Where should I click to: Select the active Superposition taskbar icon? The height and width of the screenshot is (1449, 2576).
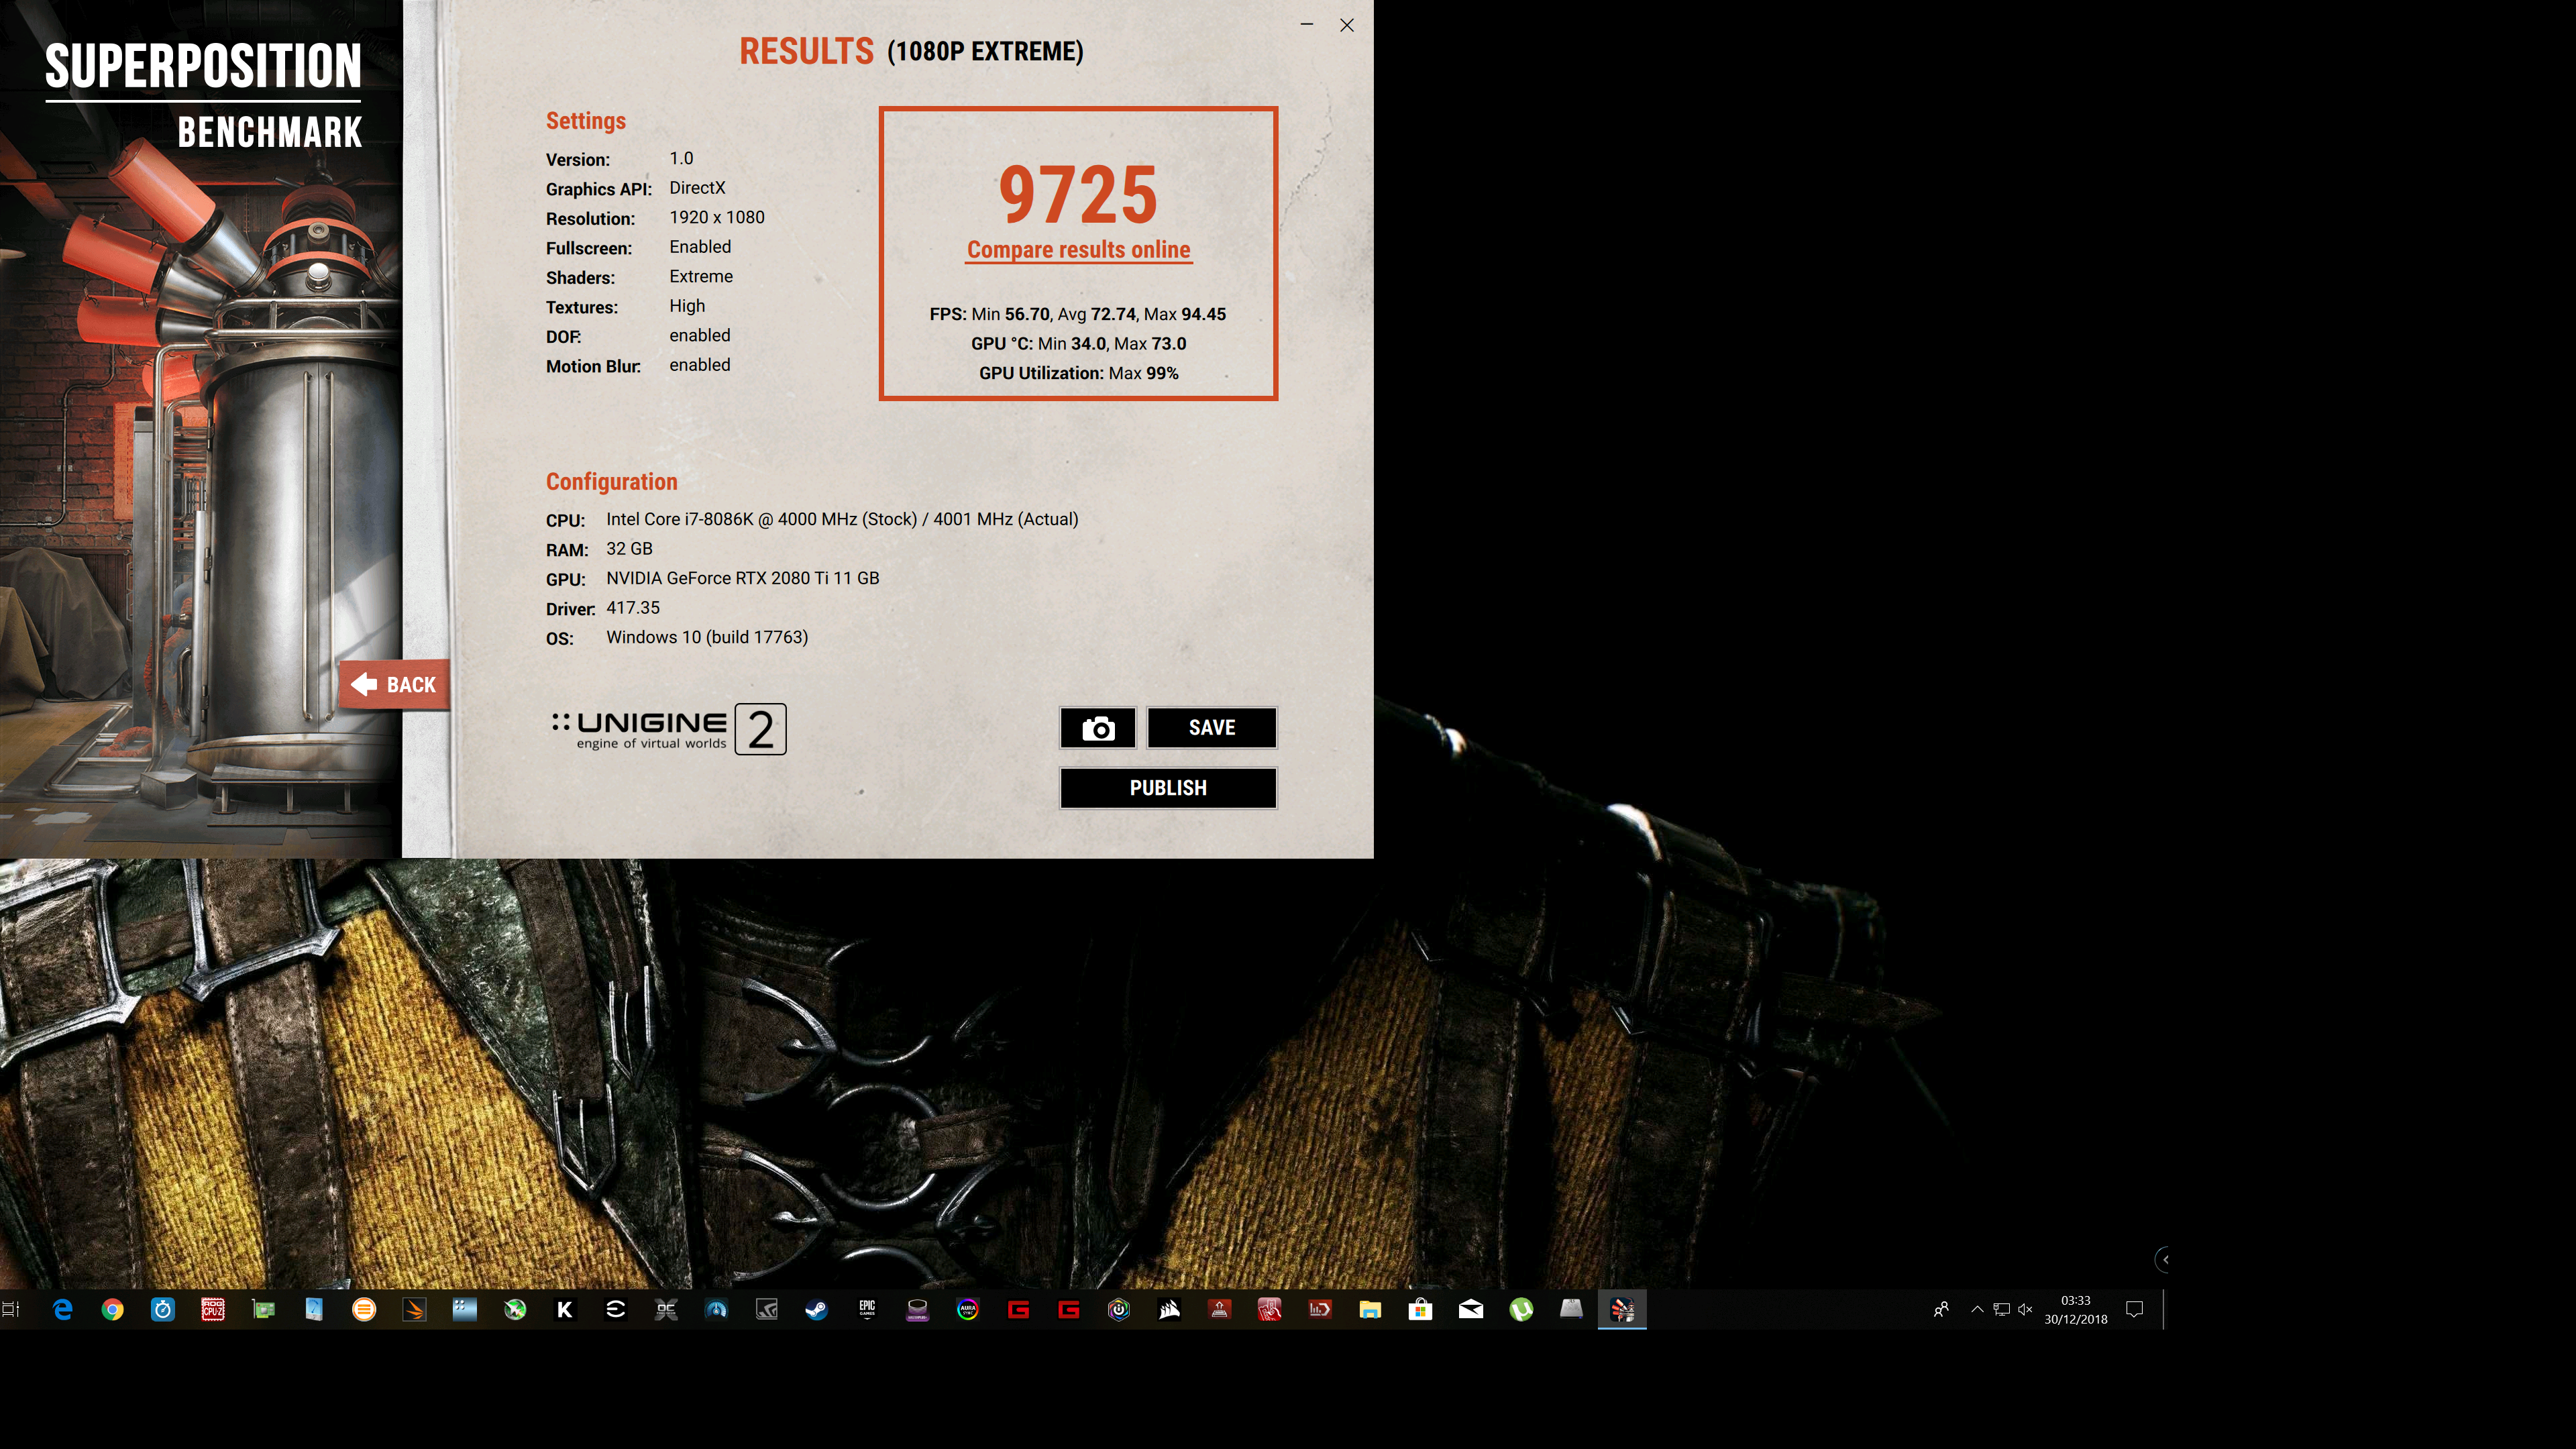click(x=1622, y=1310)
